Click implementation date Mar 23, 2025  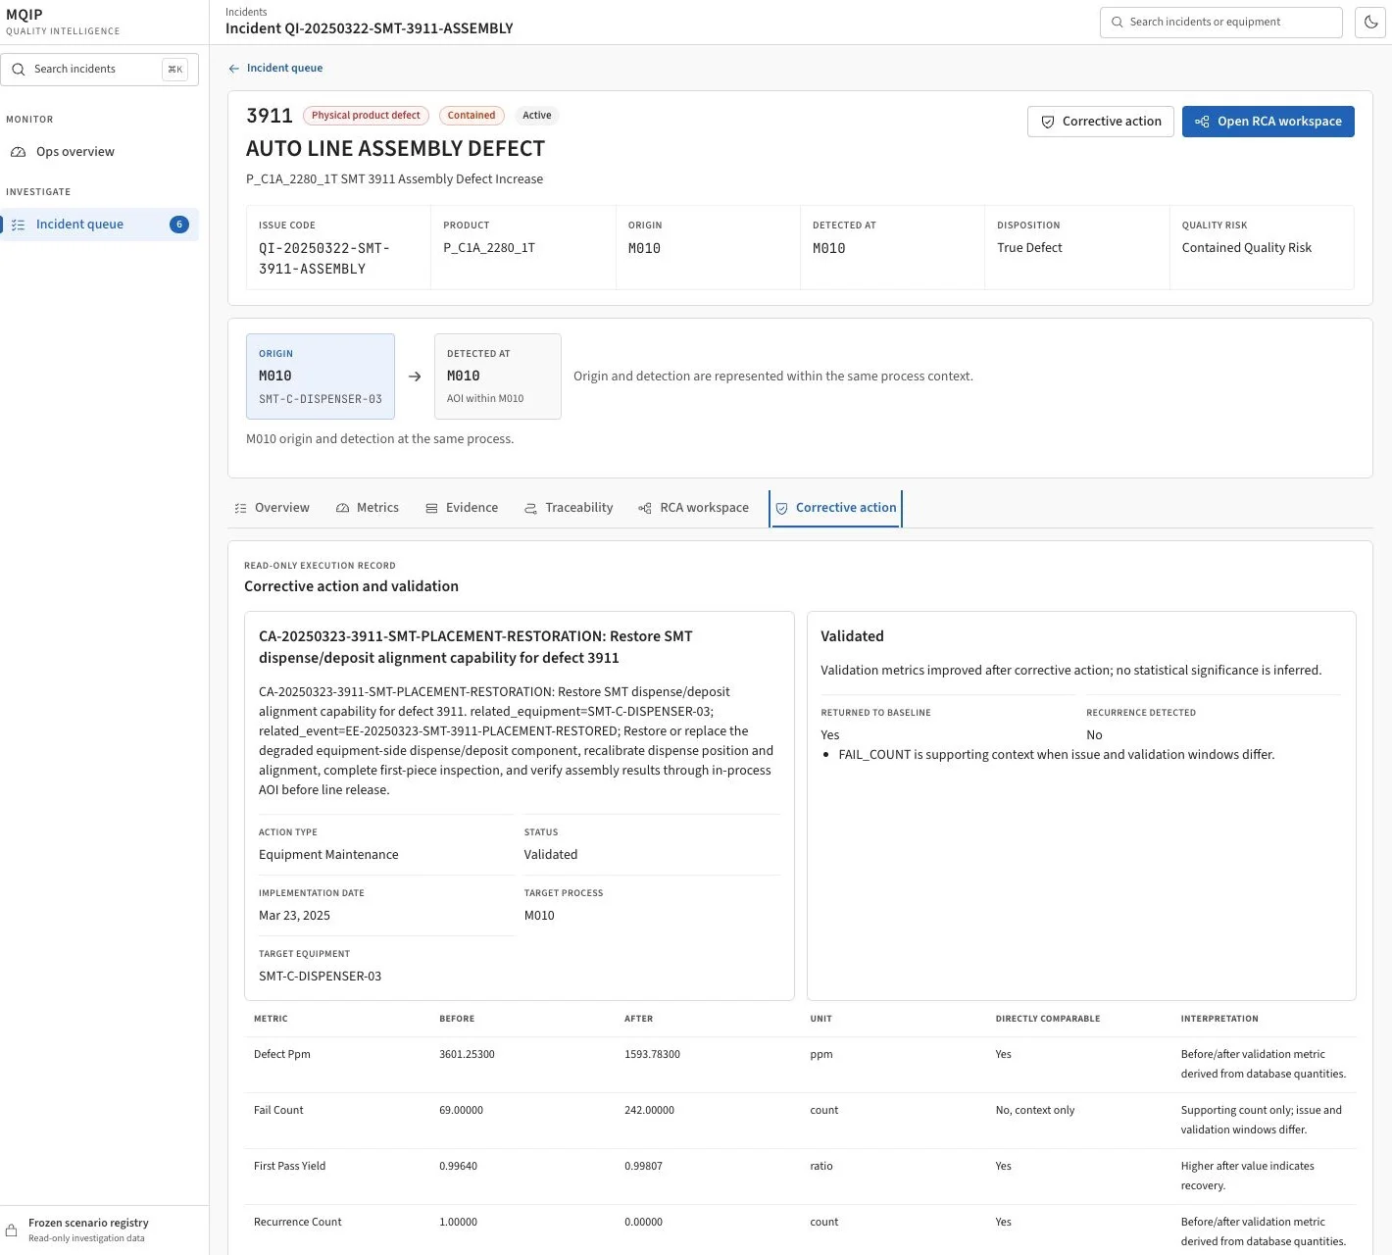(x=294, y=916)
